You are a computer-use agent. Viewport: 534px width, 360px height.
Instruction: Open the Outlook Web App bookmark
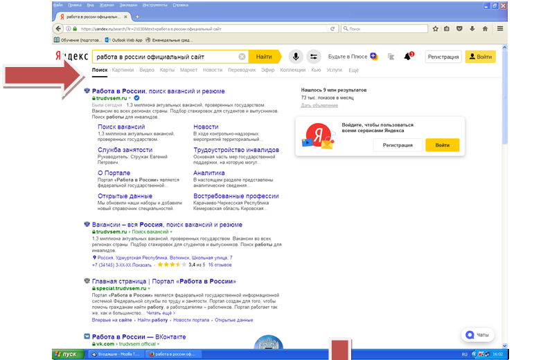123,40
